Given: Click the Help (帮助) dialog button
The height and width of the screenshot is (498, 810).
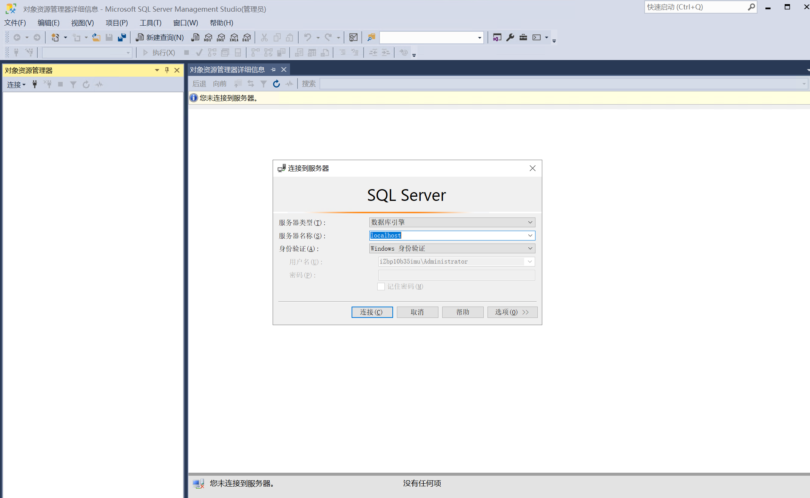Looking at the screenshot, I should point(463,312).
